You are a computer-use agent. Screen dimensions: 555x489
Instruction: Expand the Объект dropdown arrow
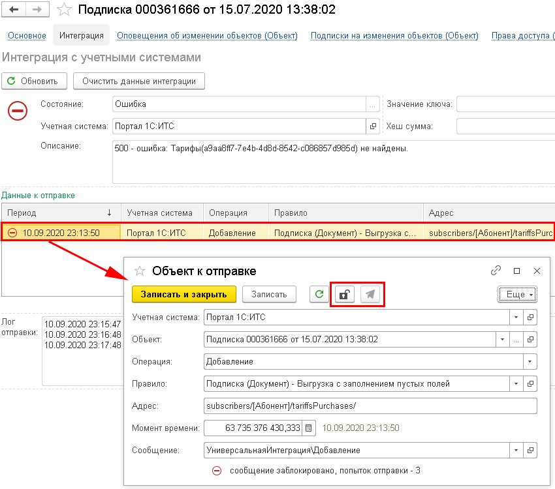click(502, 340)
